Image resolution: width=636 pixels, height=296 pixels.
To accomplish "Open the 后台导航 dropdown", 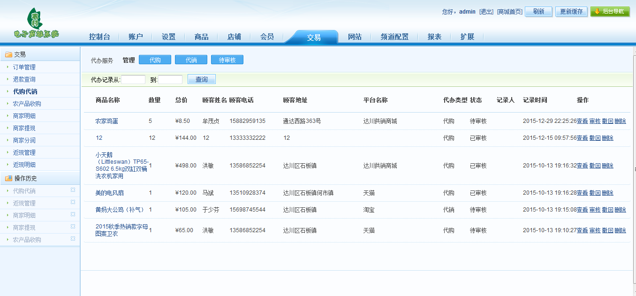I will (610, 12).
